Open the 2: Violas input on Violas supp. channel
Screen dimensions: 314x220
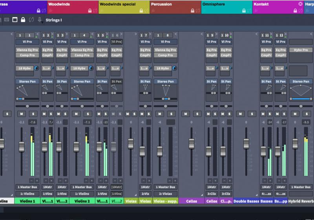(164, 194)
